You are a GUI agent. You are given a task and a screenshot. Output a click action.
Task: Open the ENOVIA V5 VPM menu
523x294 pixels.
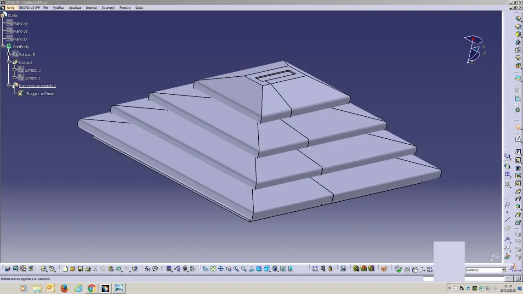29,8
